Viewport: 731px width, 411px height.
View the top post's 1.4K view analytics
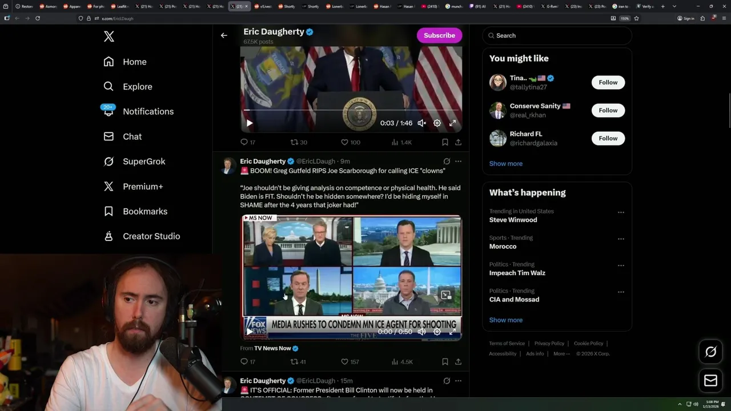click(x=401, y=142)
